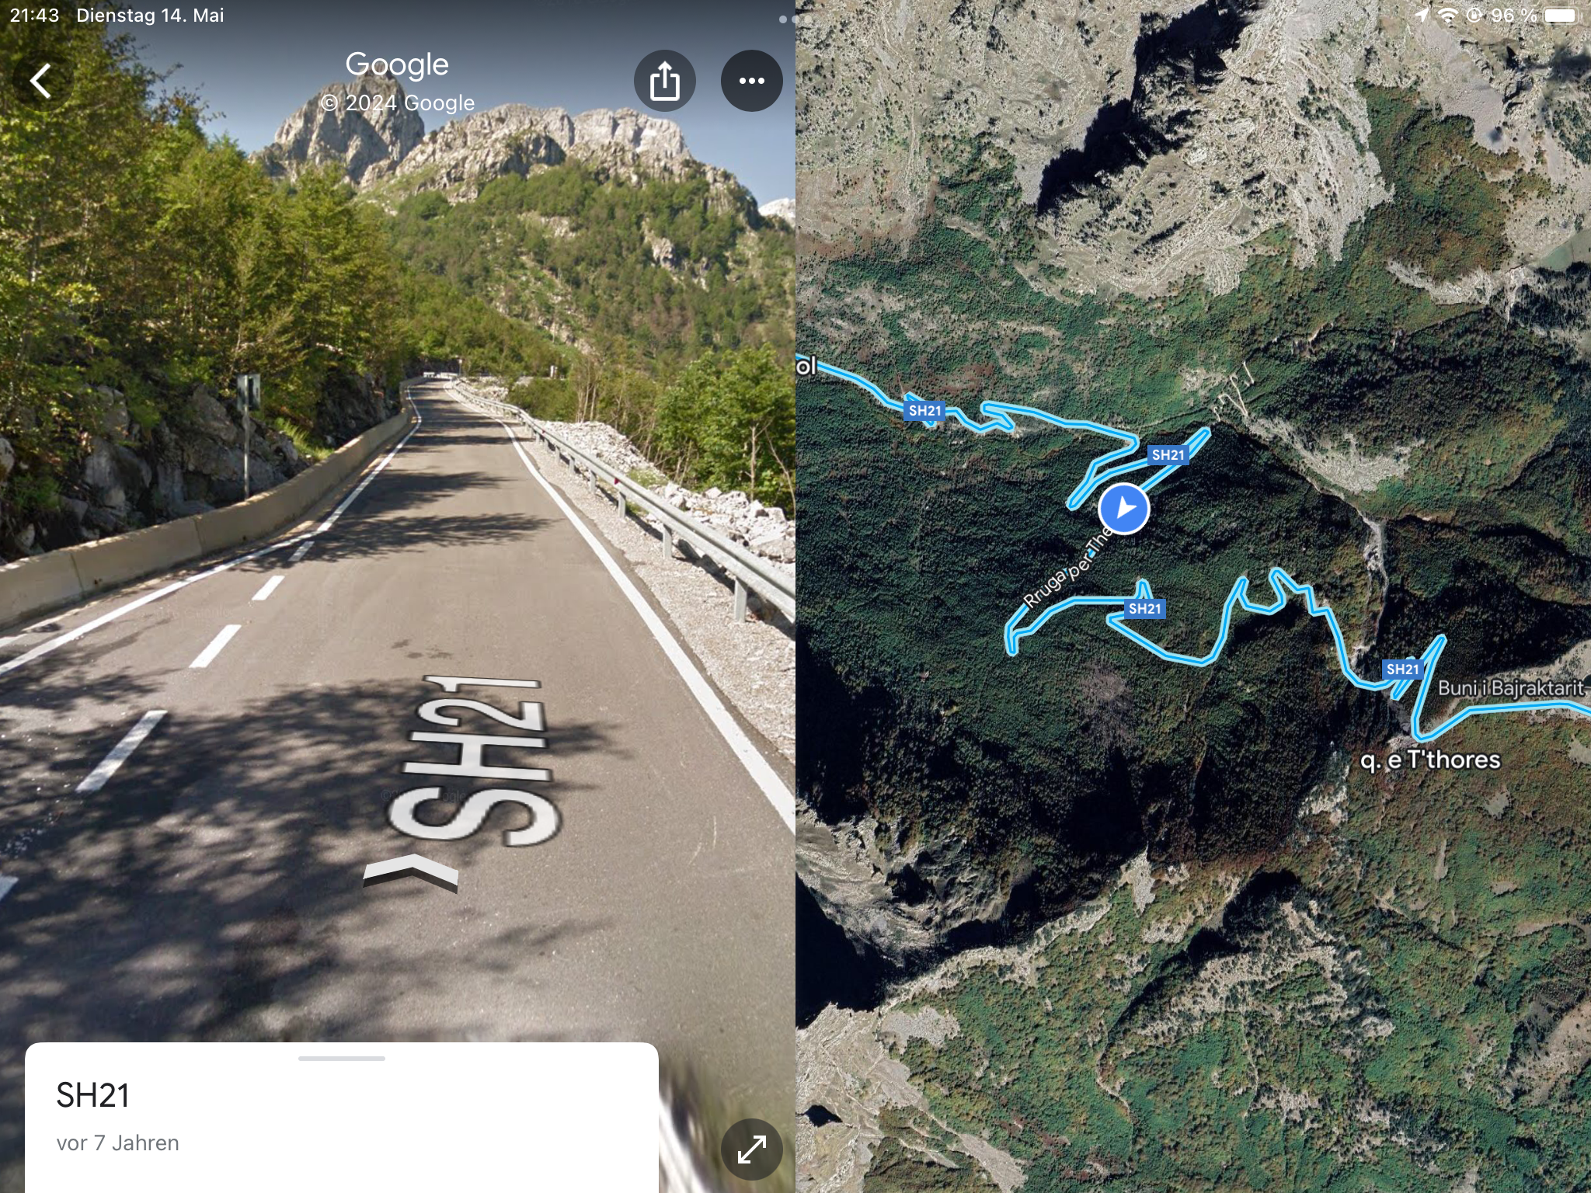Tap the SH21 badge near Buni i Bajraktarit
The width and height of the screenshot is (1591, 1193).
pos(1402,669)
